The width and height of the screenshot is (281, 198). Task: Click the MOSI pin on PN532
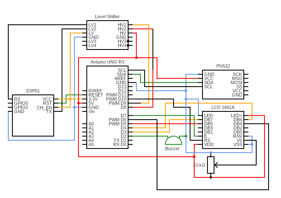coord(236,82)
